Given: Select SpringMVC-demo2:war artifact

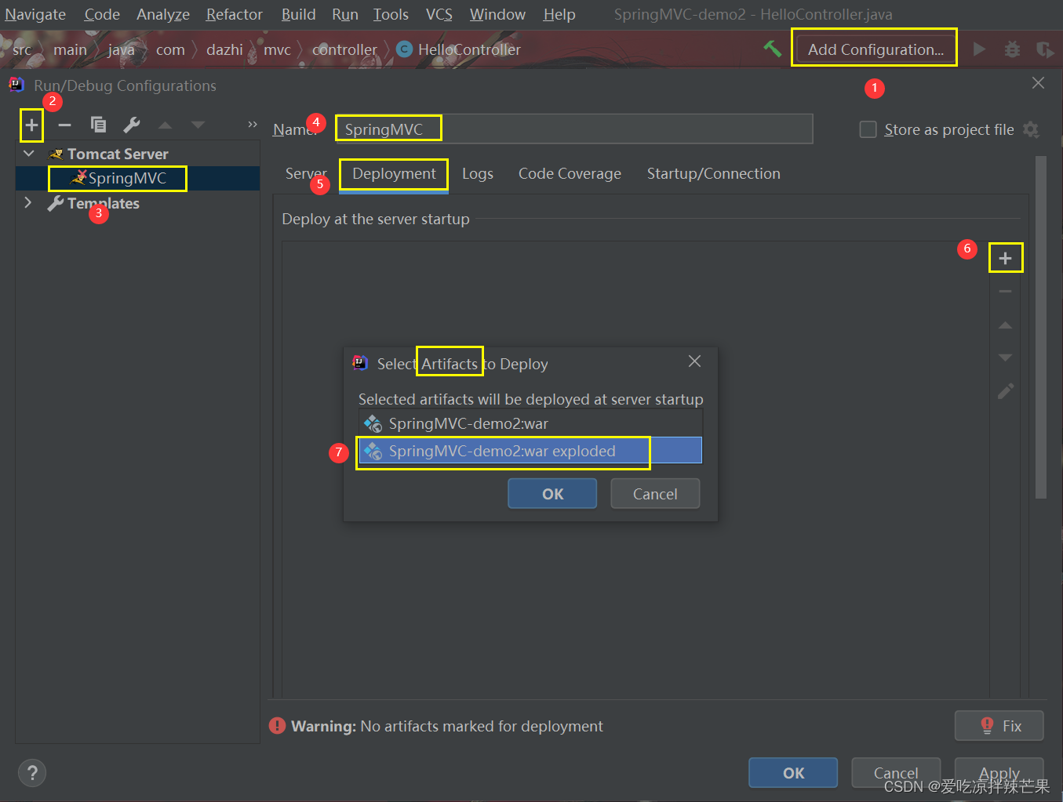Looking at the screenshot, I should 530,423.
